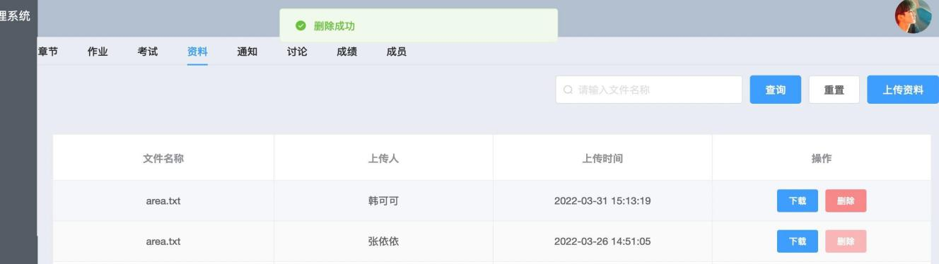
Task: Open the 章节 tab
Action: [x=47, y=52]
